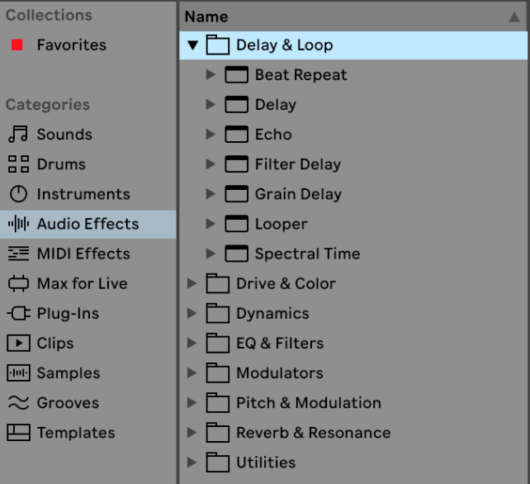Select the red Favorites collection swatch
This screenshot has width=530, height=484.
tap(17, 45)
